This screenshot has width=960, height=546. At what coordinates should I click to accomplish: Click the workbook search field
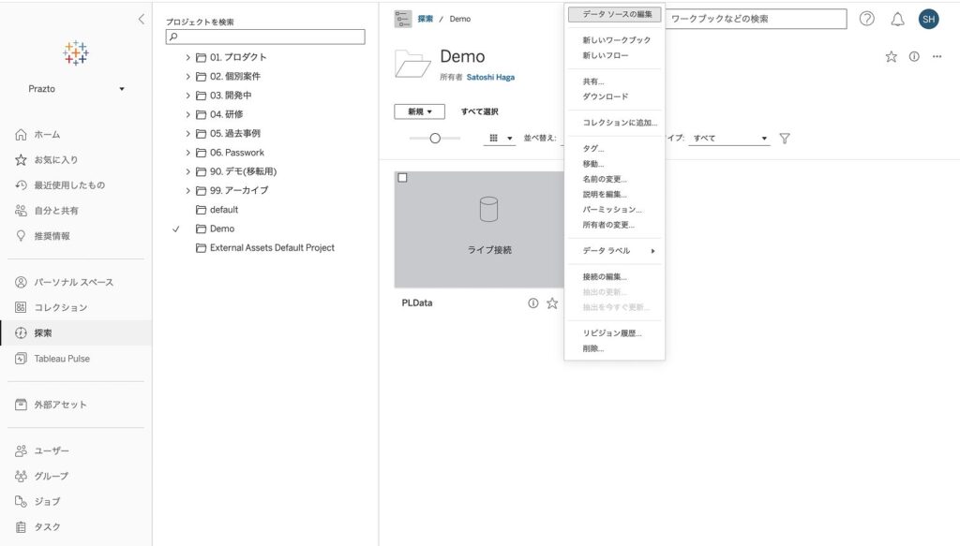click(x=757, y=19)
